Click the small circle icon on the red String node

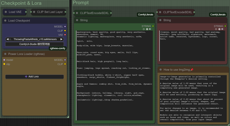216,29
